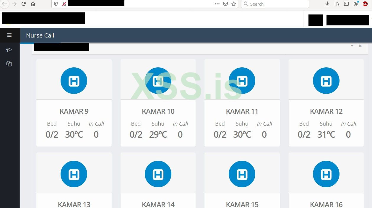Click the KAMAR 16 title
The height and width of the screenshot is (208, 372).
tap(326, 204)
